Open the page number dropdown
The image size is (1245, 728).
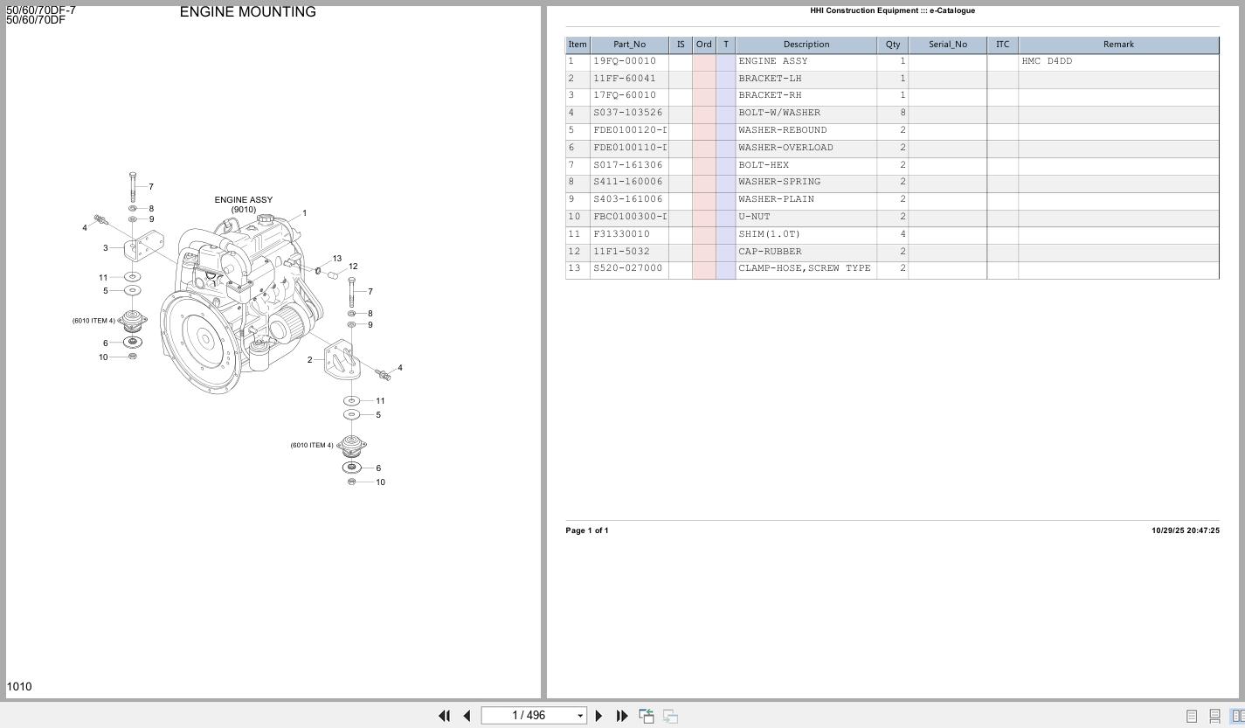pos(579,715)
